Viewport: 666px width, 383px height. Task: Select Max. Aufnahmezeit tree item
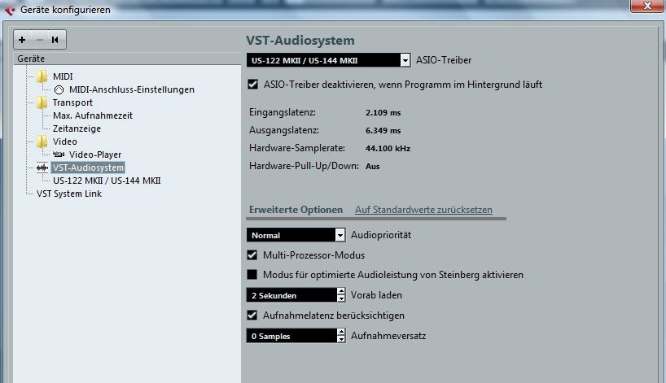coord(93,115)
